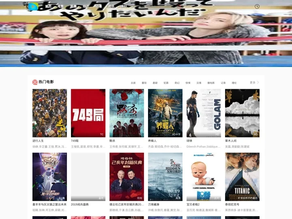Screen dimensions: 292x219
Task: Click the 草木人间 title text
Action: pos(231,141)
